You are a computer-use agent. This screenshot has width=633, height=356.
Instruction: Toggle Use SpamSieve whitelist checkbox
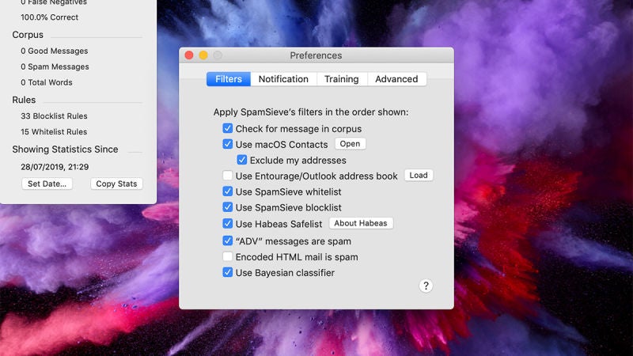tap(228, 191)
